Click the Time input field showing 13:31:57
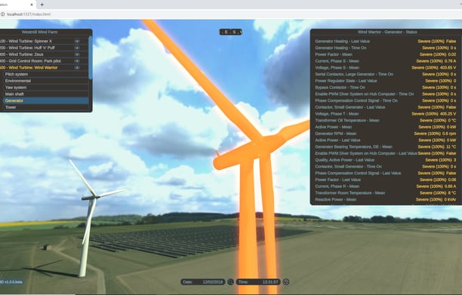This screenshot has width=462, height=295. 258,282
